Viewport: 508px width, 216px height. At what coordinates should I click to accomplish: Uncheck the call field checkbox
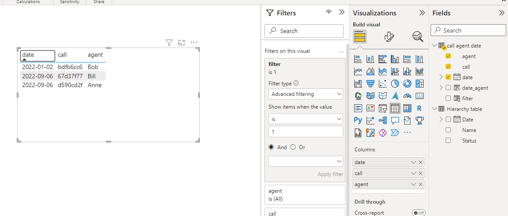448,66
